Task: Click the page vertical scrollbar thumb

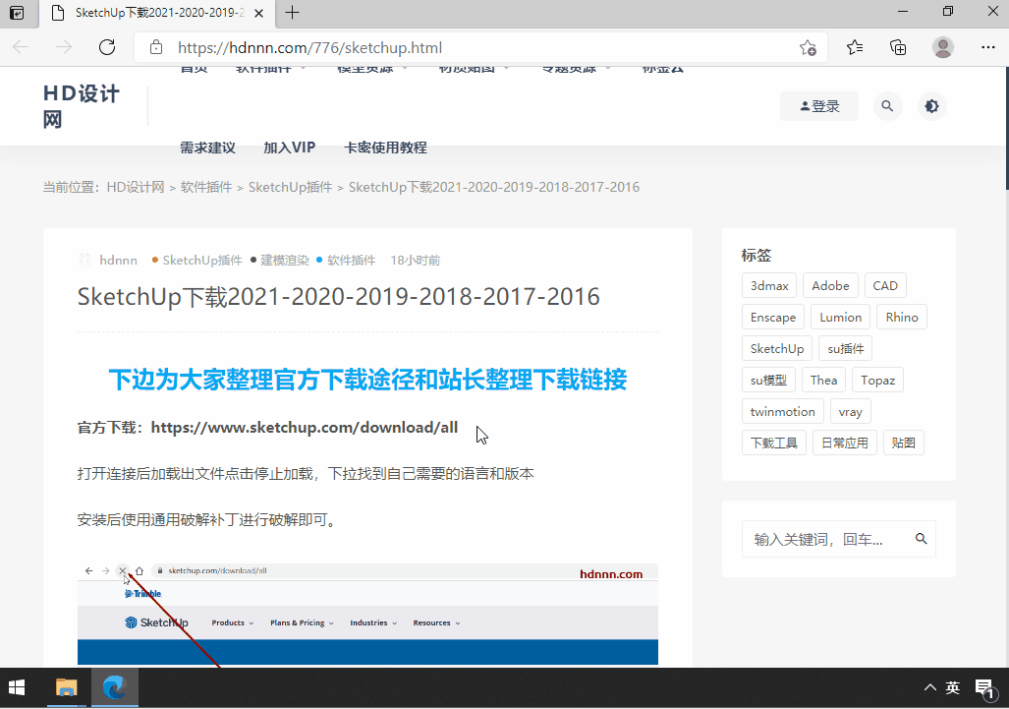Action: pos(1006,129)
